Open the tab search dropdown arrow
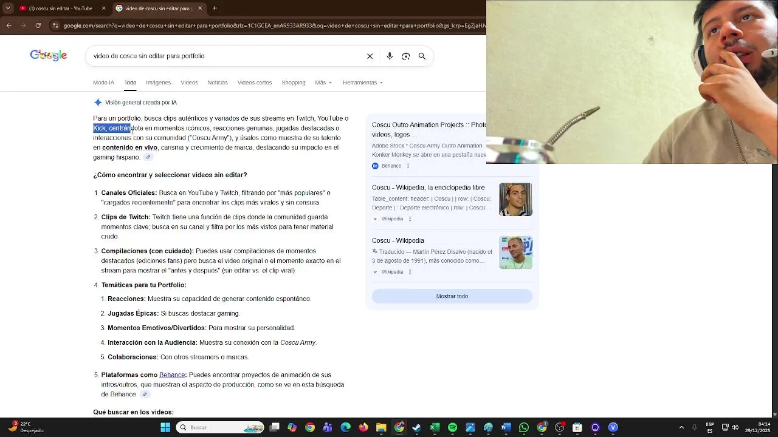The width and height of the screenshot is (778, 437). [x=8, y=8]
